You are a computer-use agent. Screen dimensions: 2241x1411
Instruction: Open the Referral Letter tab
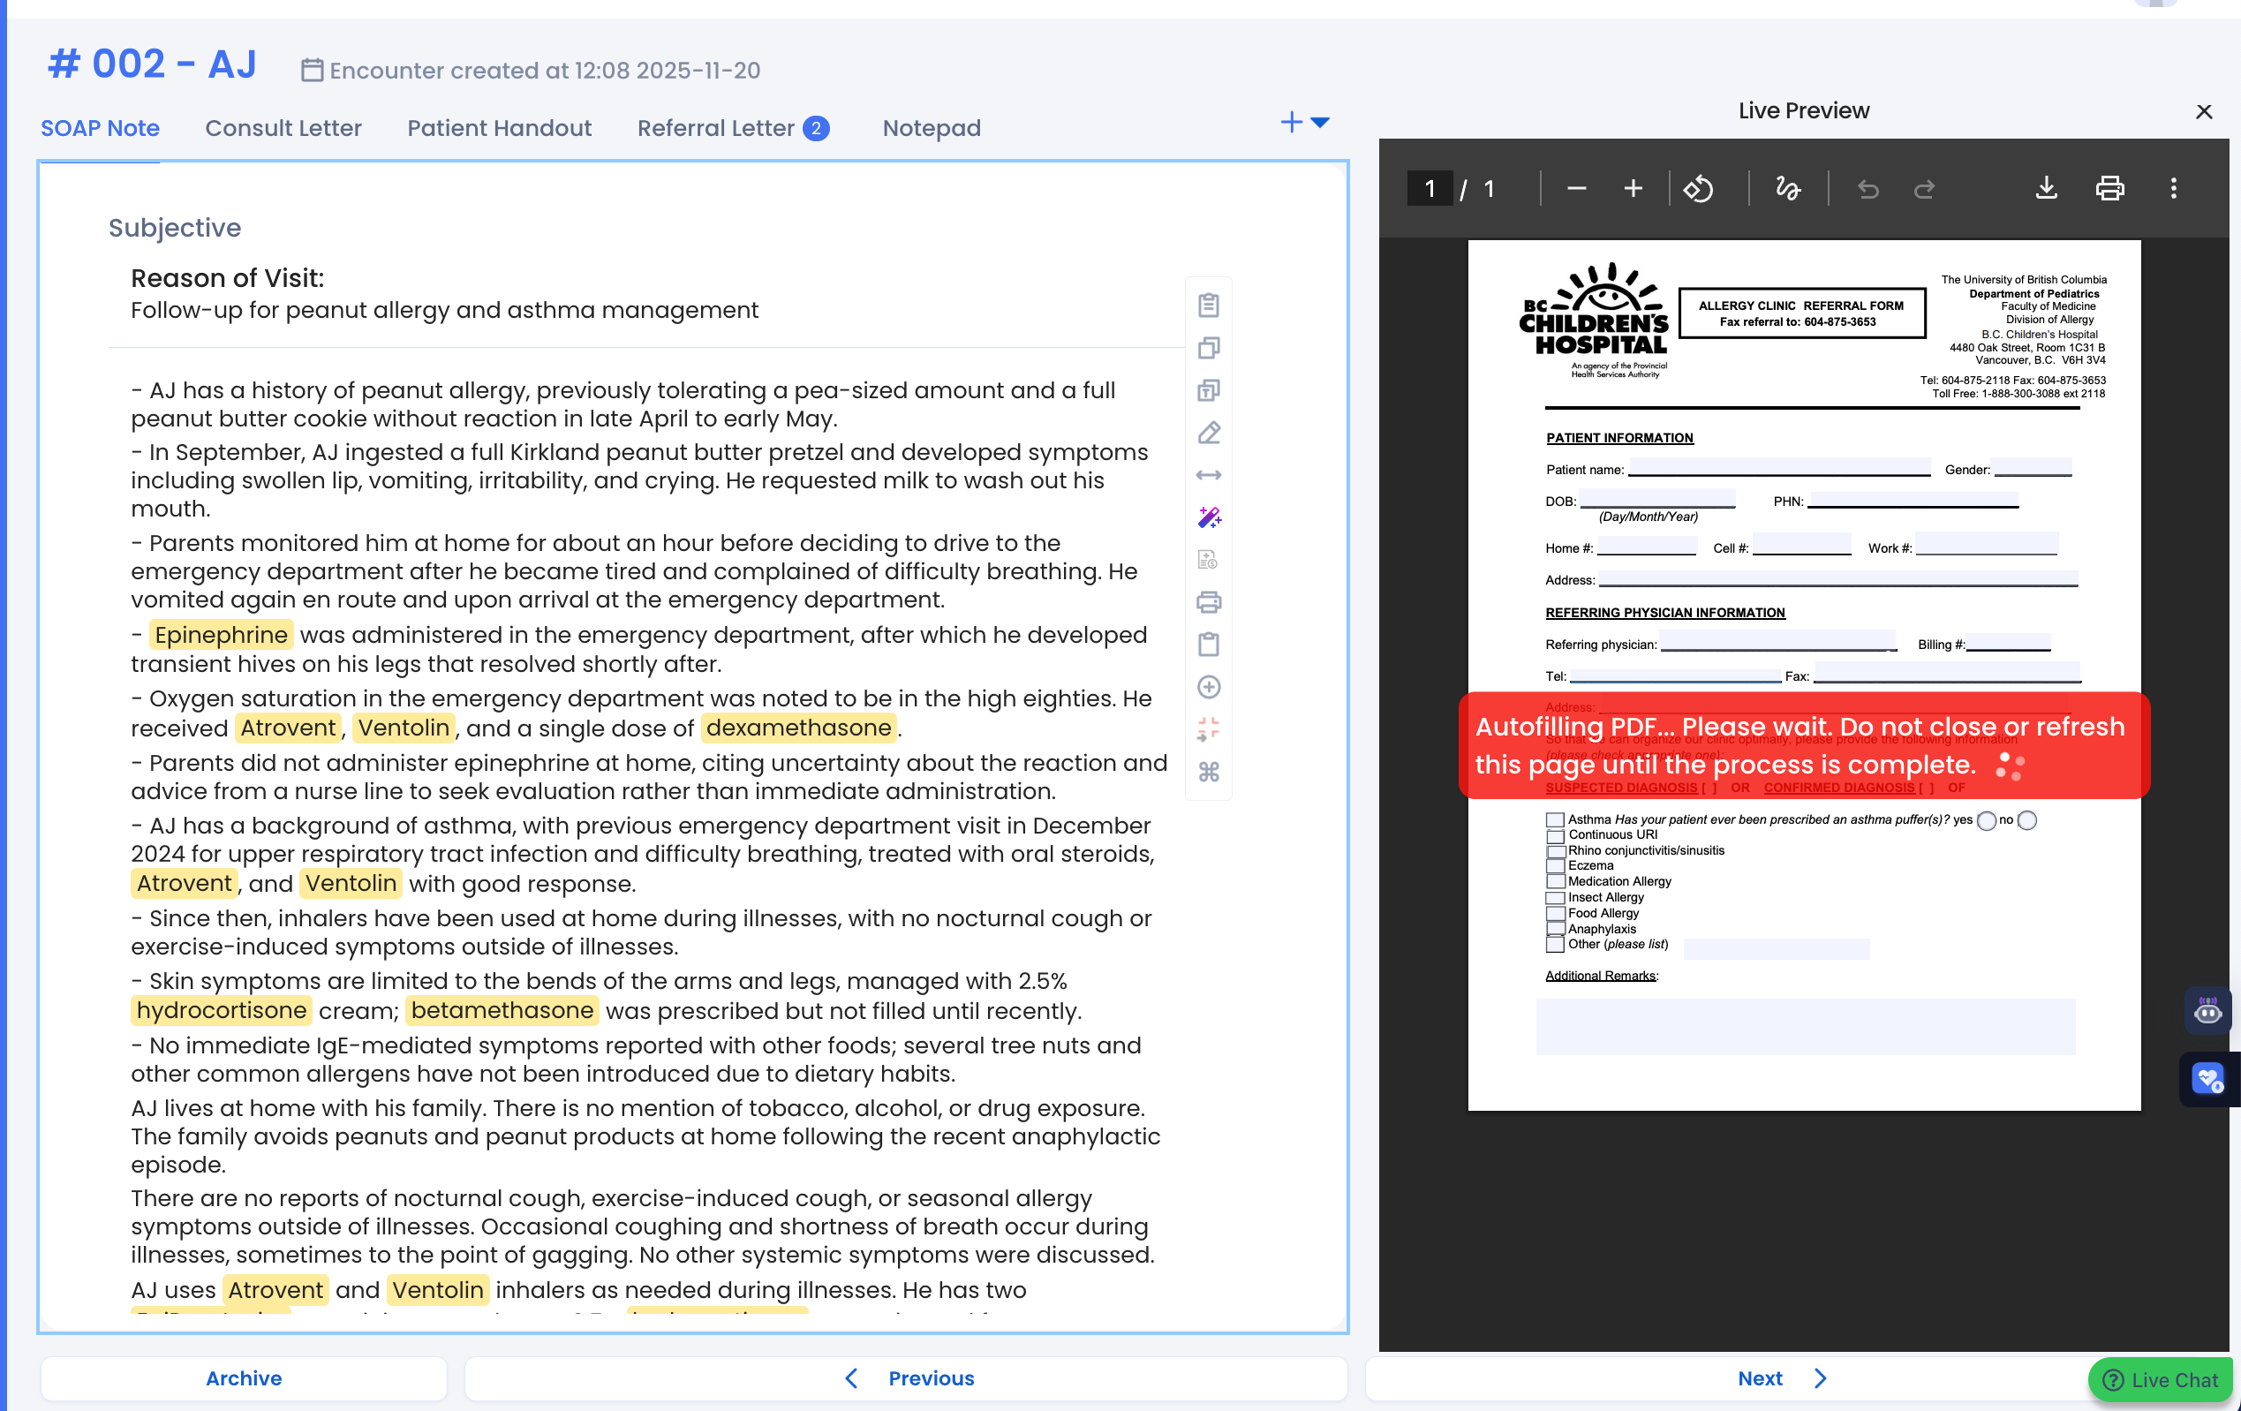click(x=716, y=127)
